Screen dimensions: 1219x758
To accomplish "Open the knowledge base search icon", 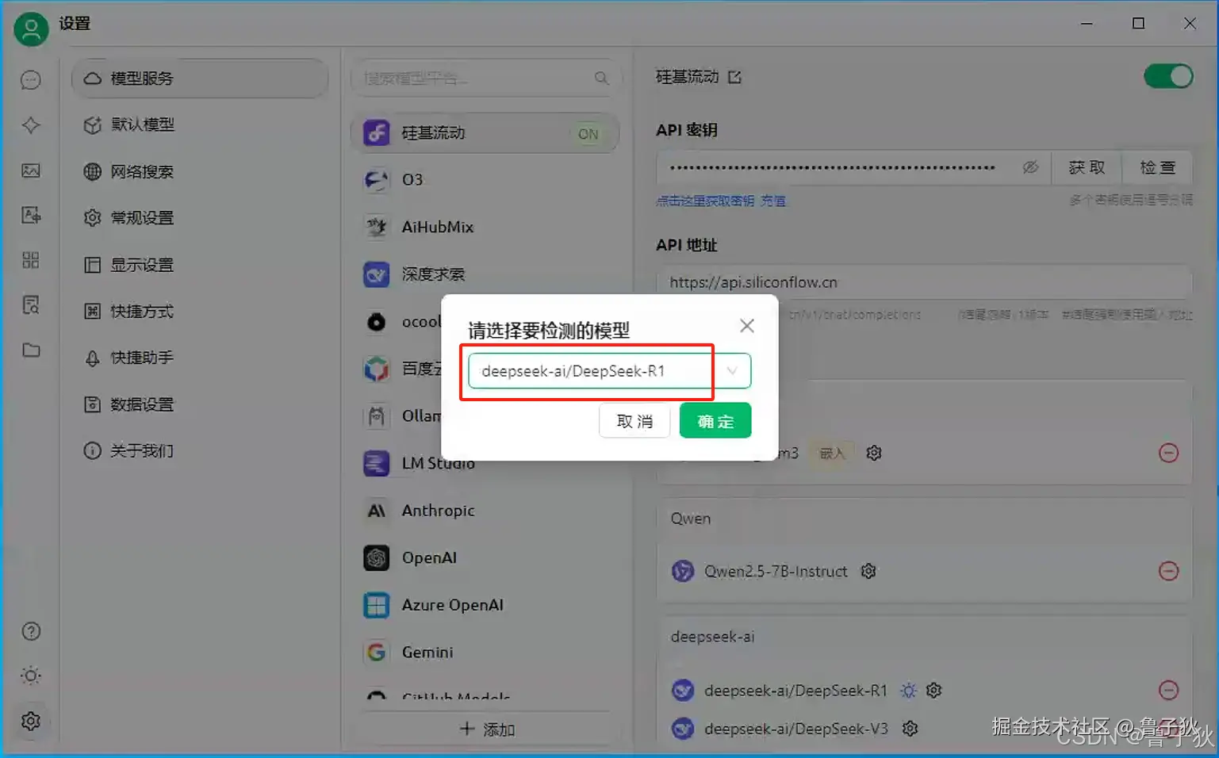I will (31, 305).
